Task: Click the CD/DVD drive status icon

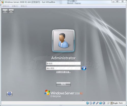Action: coord(91,103)
